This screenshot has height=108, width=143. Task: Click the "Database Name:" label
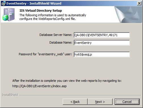pos(61,42)
